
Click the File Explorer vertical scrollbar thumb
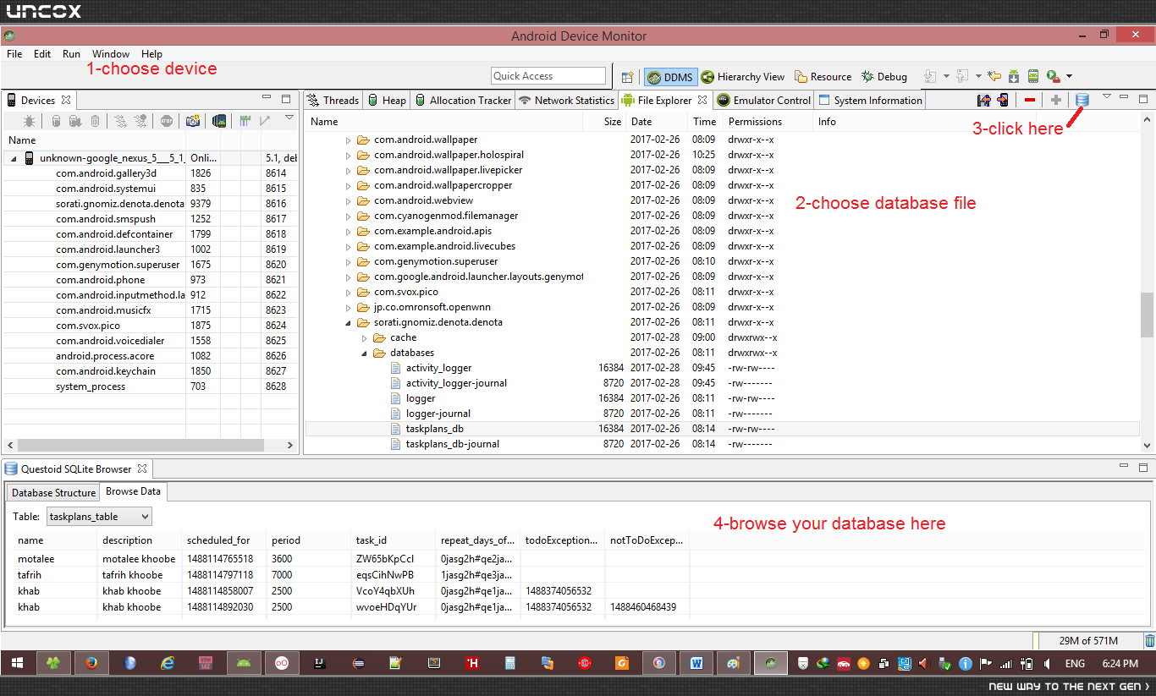click(x=1147, y=315)
